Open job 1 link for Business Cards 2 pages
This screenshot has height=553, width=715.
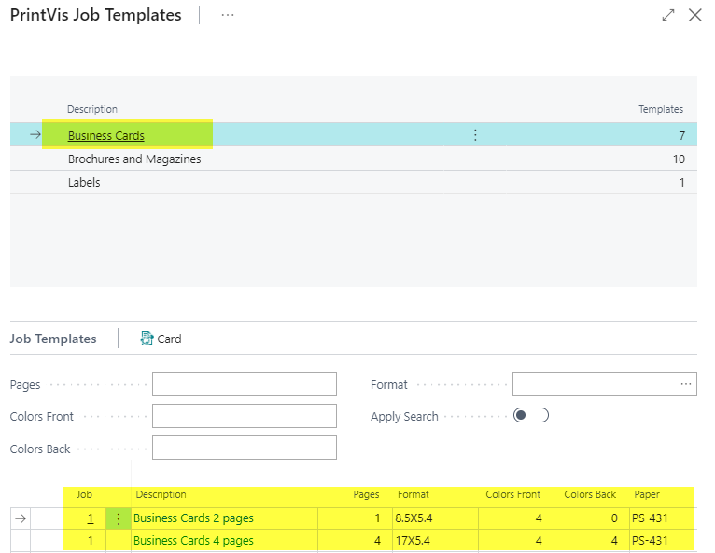click(91, 518)
